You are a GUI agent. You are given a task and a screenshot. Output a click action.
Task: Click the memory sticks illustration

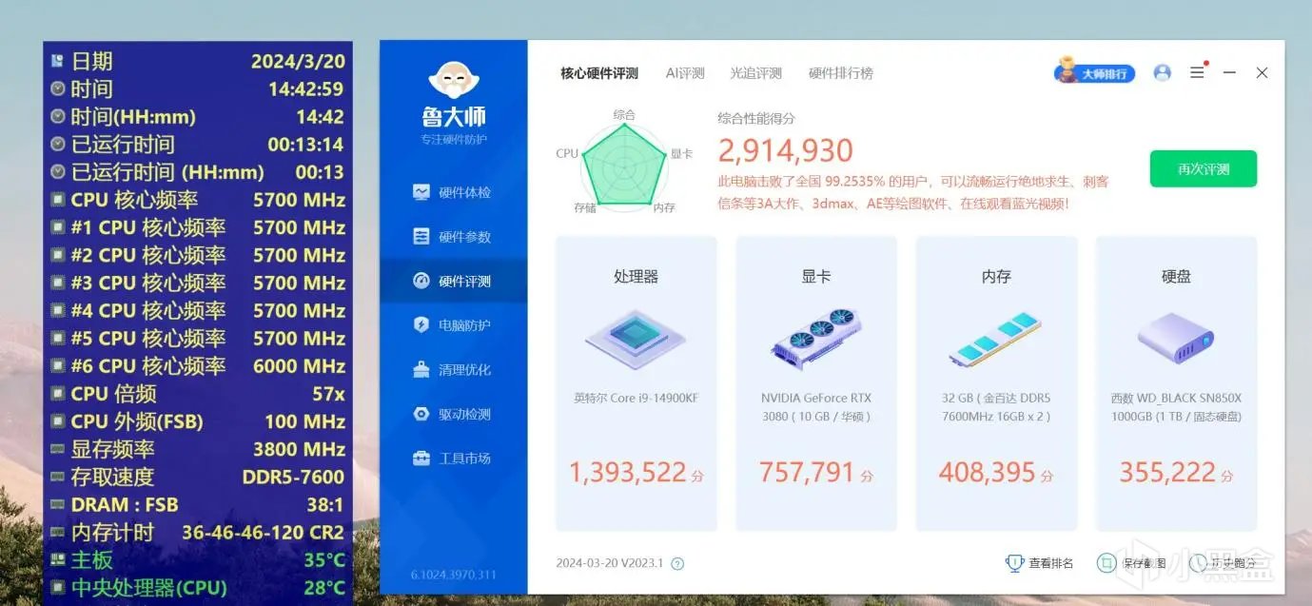996,339
